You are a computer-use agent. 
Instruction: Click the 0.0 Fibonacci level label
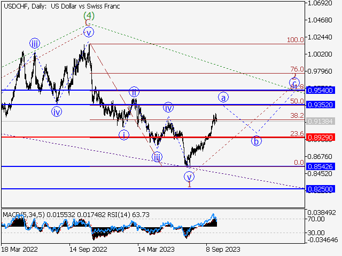[x=299, y=162]
